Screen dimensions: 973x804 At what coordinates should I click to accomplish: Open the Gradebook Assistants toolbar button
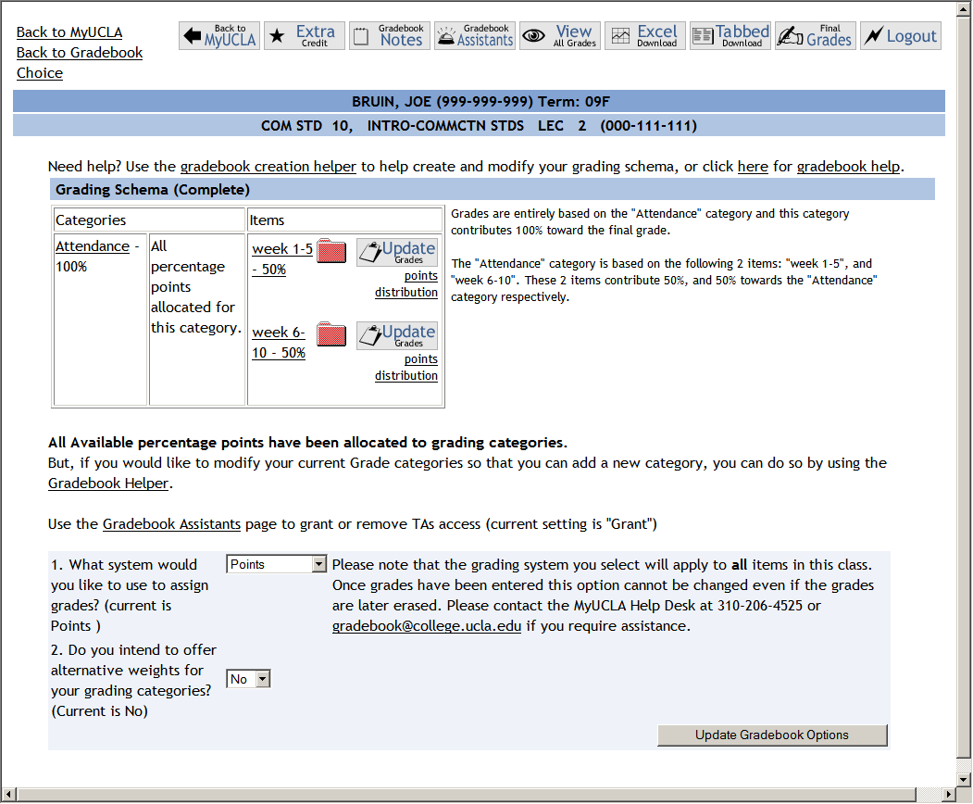coord(474,36)
